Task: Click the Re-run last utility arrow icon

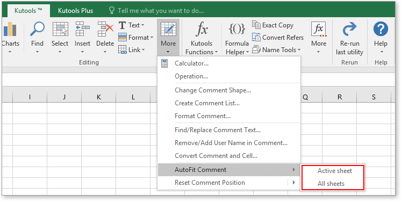Action: (349, 29)
